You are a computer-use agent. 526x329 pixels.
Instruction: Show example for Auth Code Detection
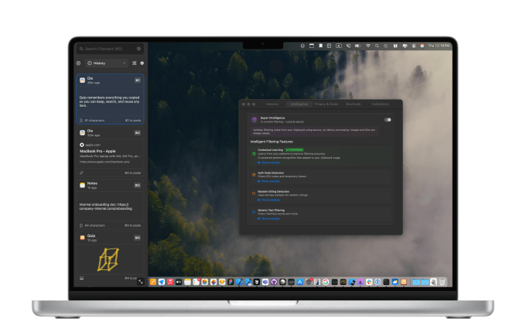[x=268, y=181]
